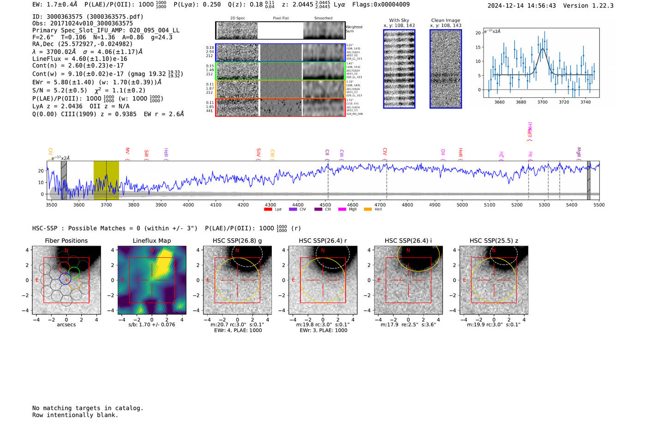Viewport: 646px width, 440px height.
Task: Click the 'Version 1.22.3' text
Action: (x=588, y=6)
